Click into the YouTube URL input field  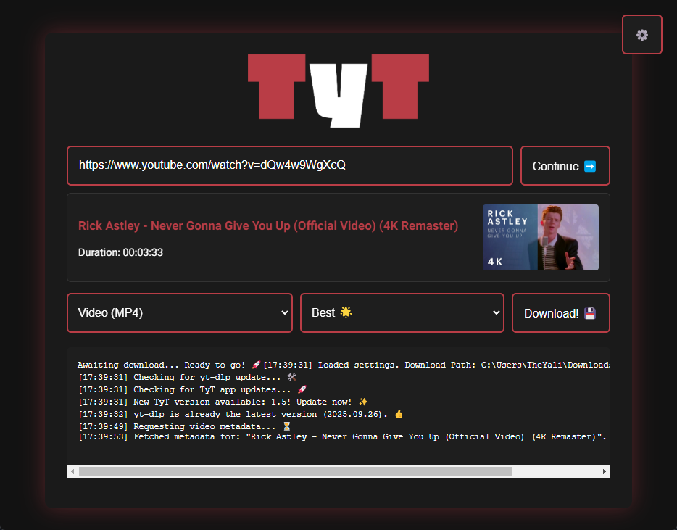(290, 165)
